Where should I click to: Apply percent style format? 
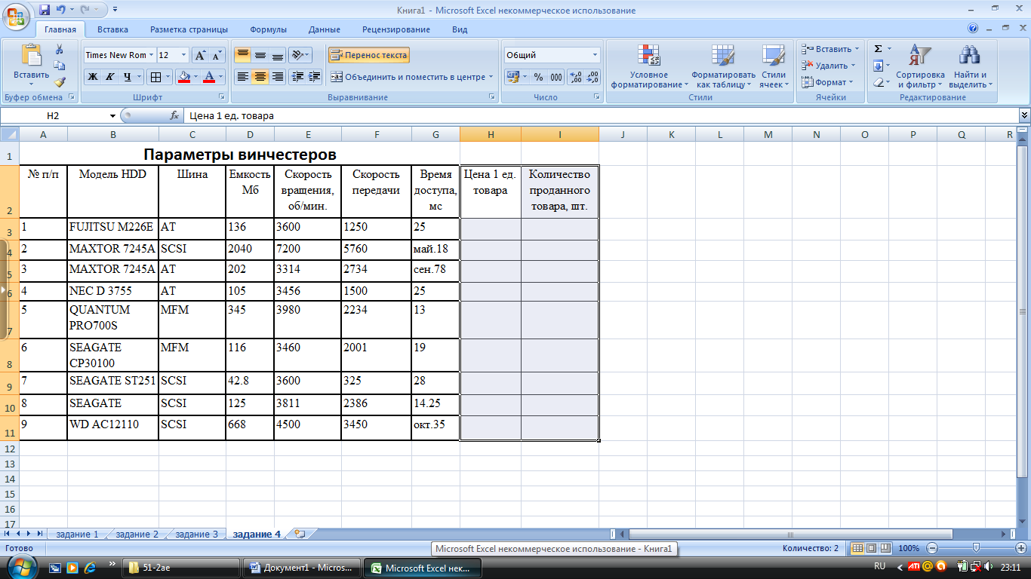click(x=538, y=77)
